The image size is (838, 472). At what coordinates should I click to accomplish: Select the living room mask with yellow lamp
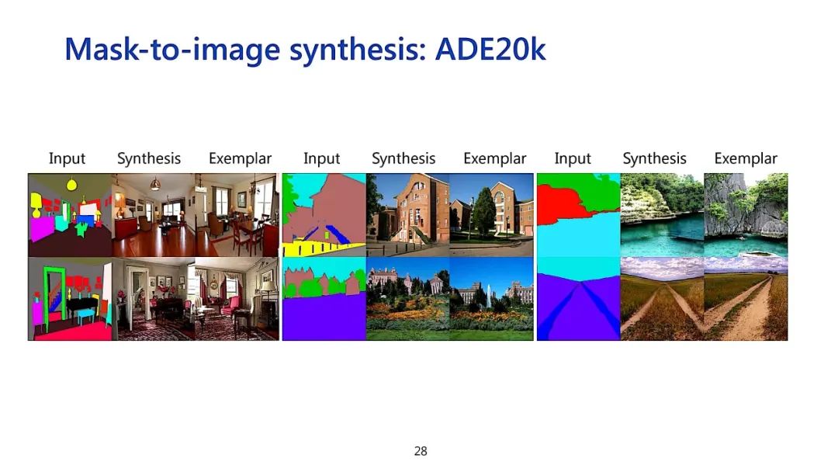(70, 215)
